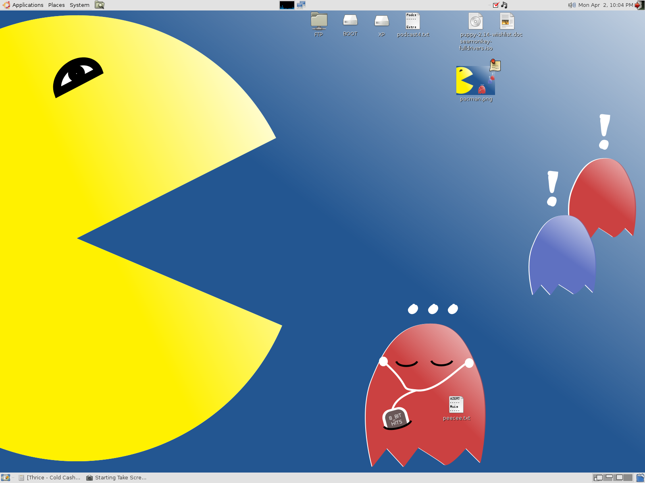645x483 pixels.
Task: Click the XP label under drive icon
Action: pos(382,35)
